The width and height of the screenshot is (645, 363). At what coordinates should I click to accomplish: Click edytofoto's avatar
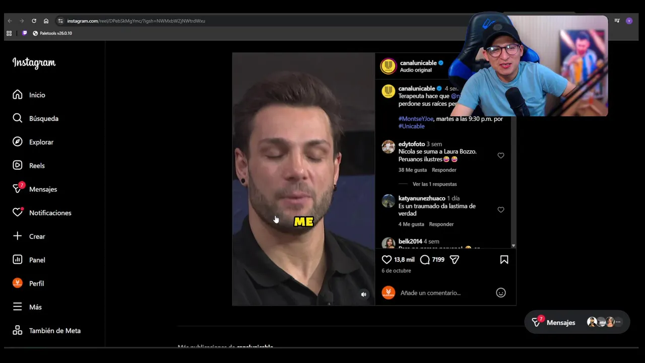(389, 147)
